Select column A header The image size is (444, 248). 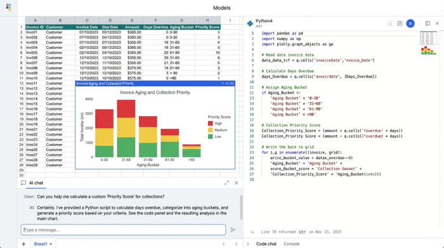pyautogui.click(x=35, y=20)
